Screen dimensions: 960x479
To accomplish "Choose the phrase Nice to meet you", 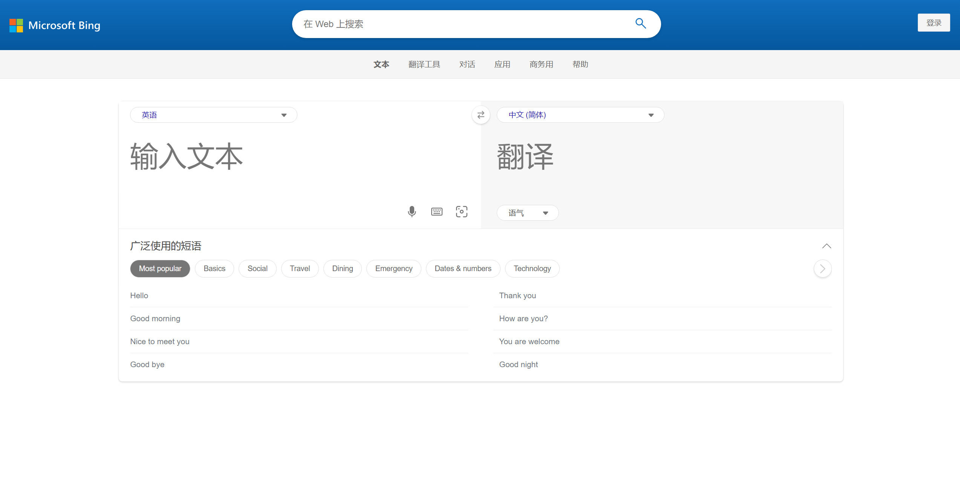I will click(x=160, y=342).
